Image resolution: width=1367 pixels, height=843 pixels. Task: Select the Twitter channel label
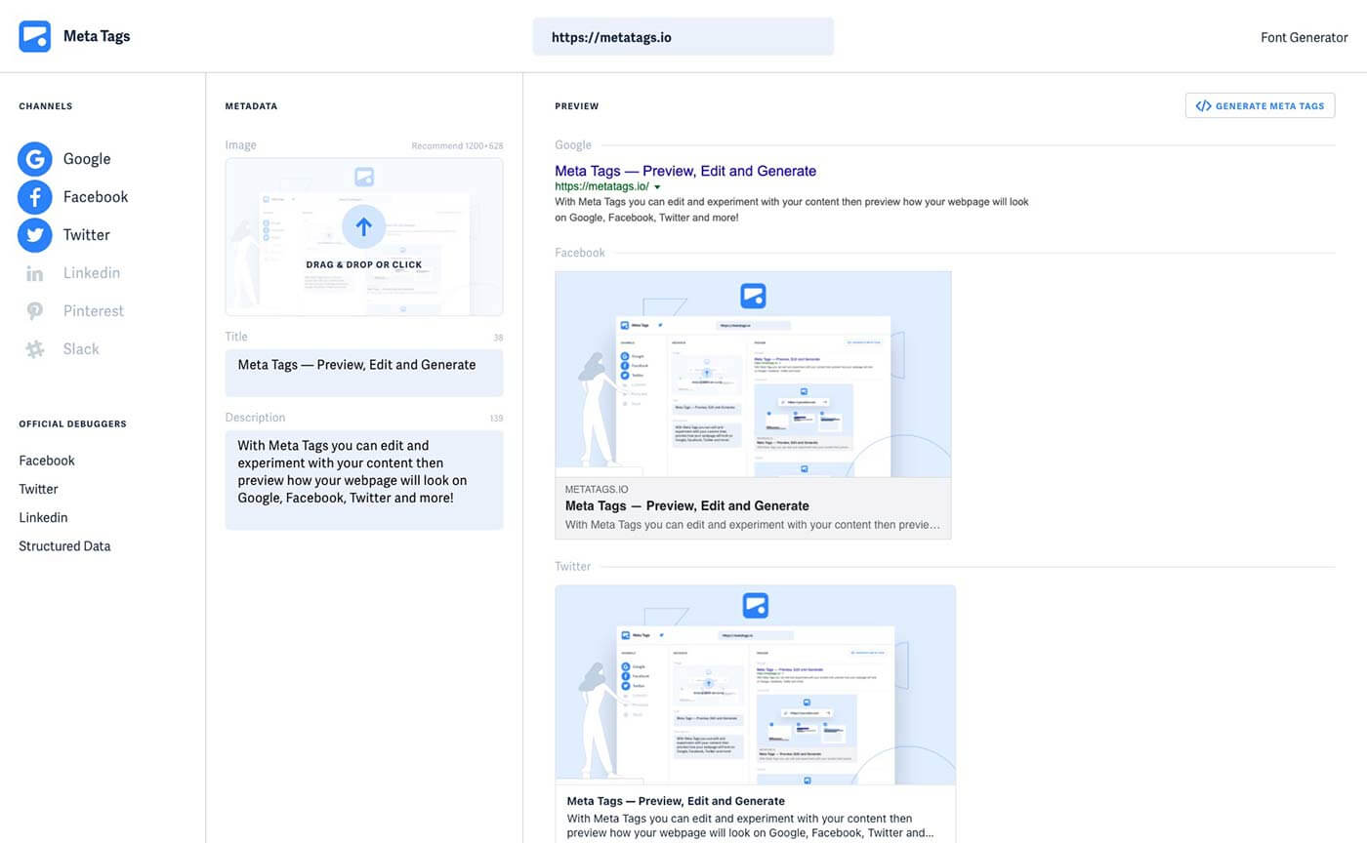87,235
